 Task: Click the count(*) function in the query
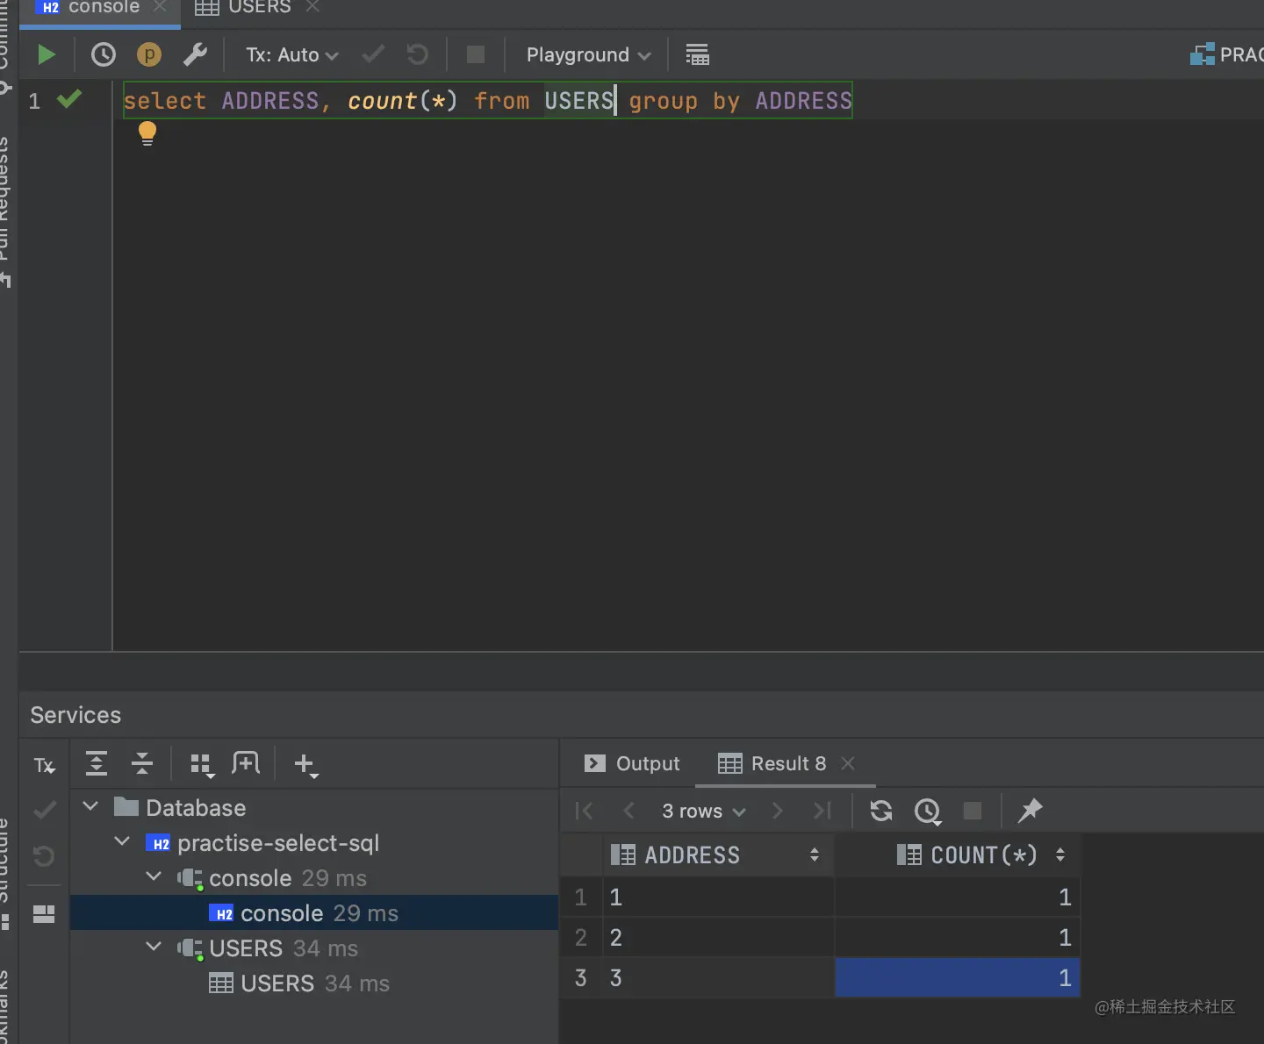click(x=402, y=100)
